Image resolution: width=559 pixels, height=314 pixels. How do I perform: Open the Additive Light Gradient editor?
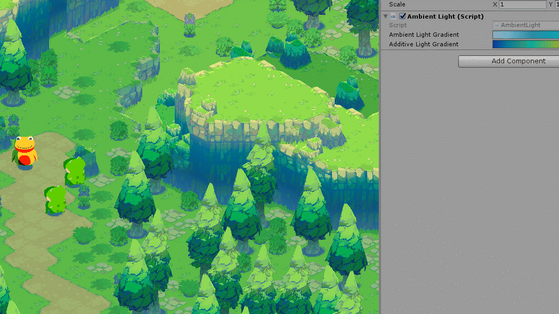click(x=525, y=44)
